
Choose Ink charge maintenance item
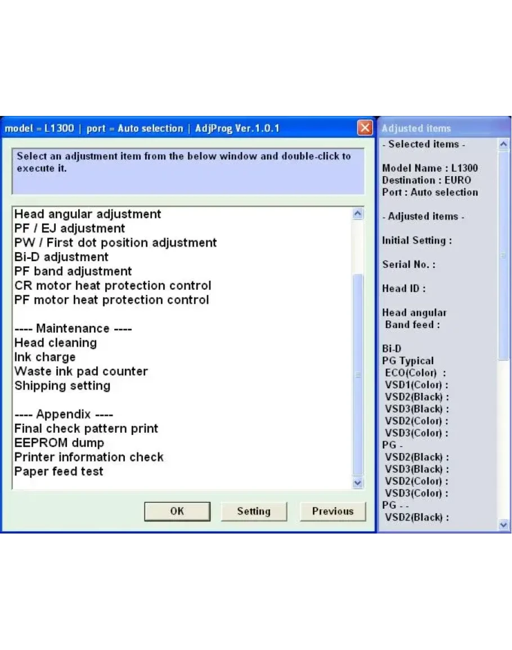click(44, 357)
